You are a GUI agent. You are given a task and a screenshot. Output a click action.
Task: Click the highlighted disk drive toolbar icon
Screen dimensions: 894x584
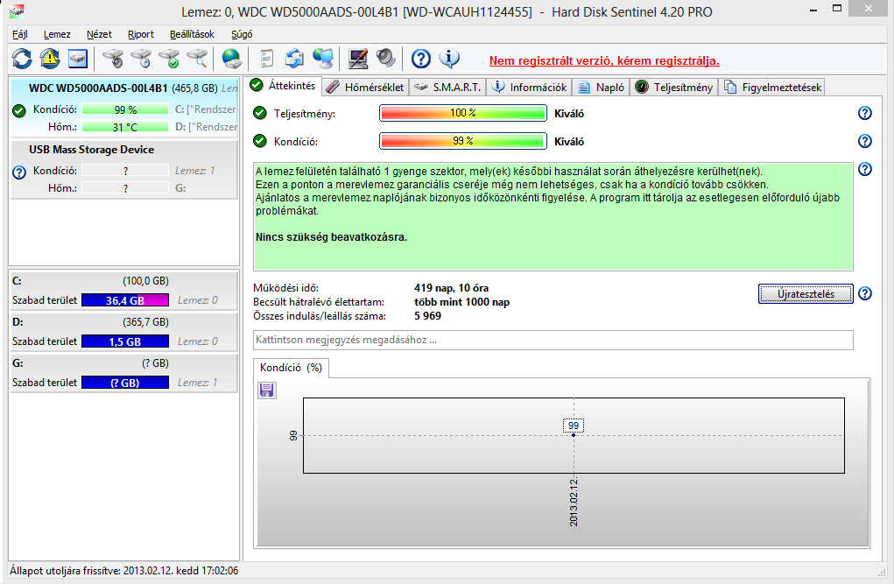[78, 58]
